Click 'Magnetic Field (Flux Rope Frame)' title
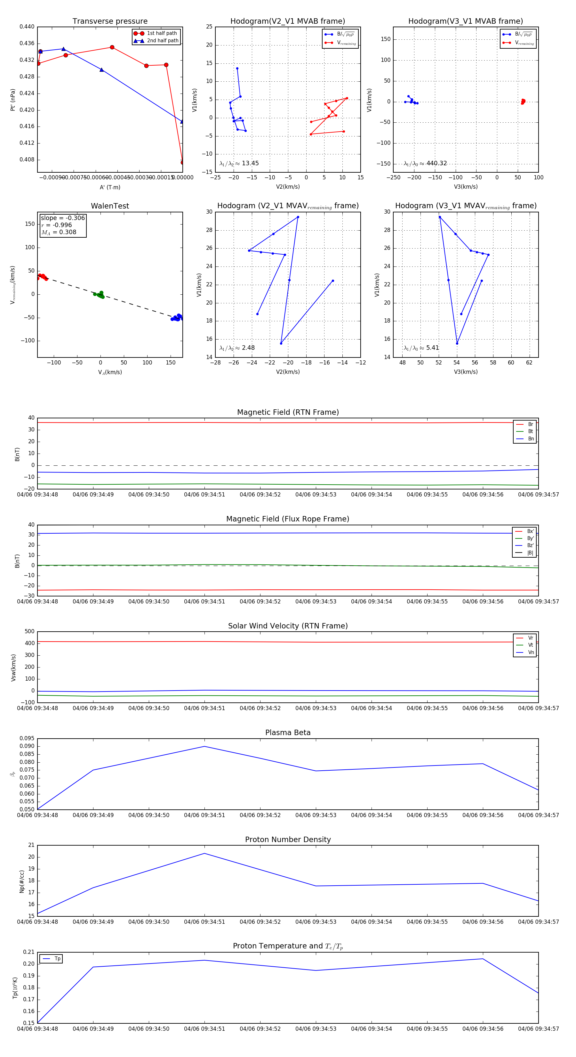576x1057 pixels. click(x=288, y=519)
